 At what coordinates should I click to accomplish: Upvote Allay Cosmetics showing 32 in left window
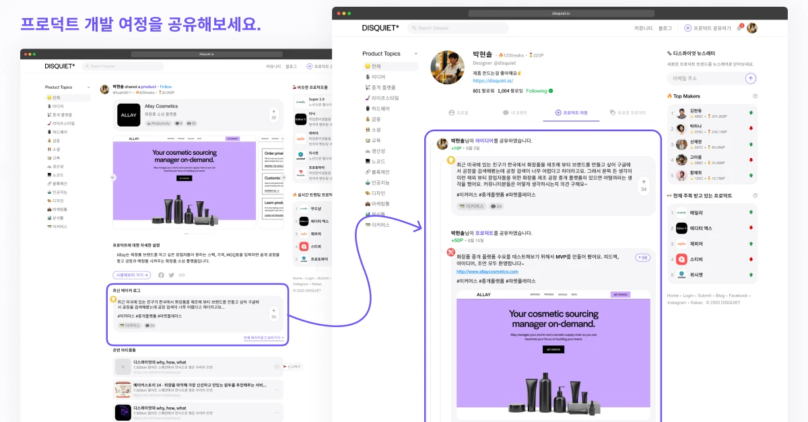[x=273, y=114]
